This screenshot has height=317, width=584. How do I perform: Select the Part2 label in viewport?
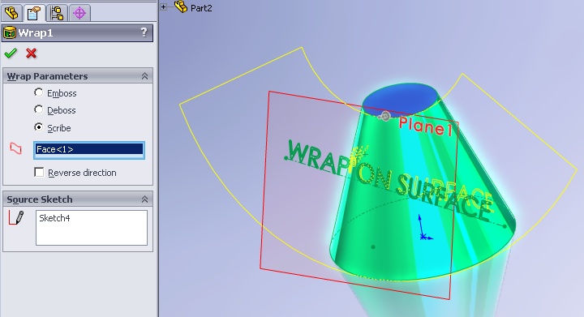(201, 8)
